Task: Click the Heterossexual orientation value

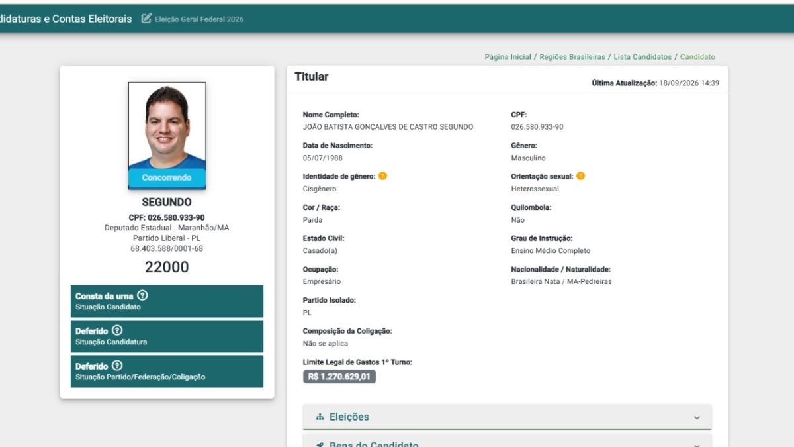Action: 535,189
